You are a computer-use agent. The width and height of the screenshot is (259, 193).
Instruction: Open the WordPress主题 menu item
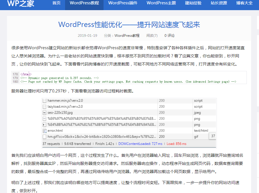coord(161,3)
